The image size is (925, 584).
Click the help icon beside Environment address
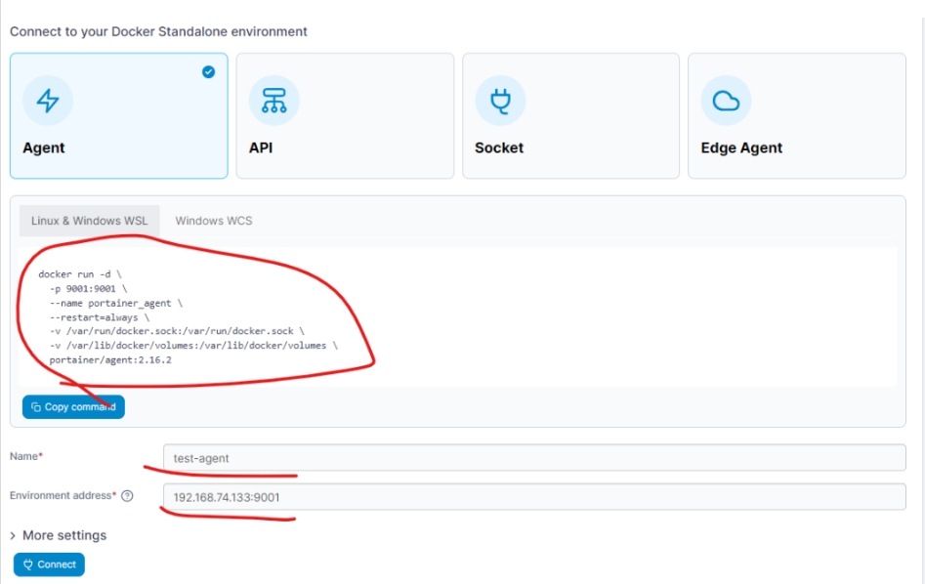[x=127, y=496]
